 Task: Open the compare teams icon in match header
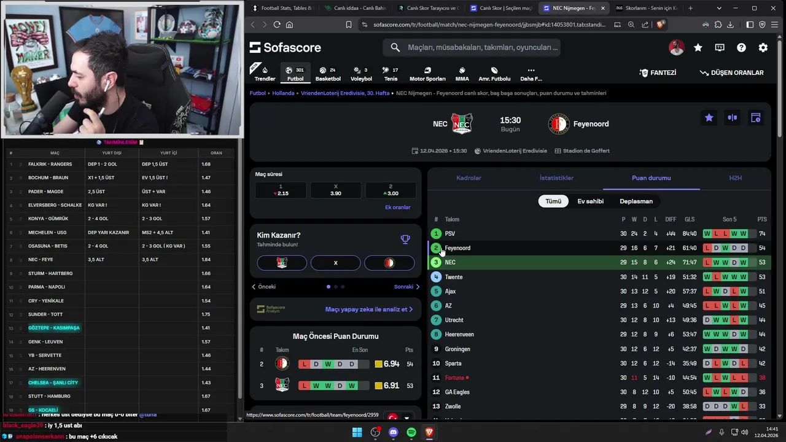click(733, 118)
